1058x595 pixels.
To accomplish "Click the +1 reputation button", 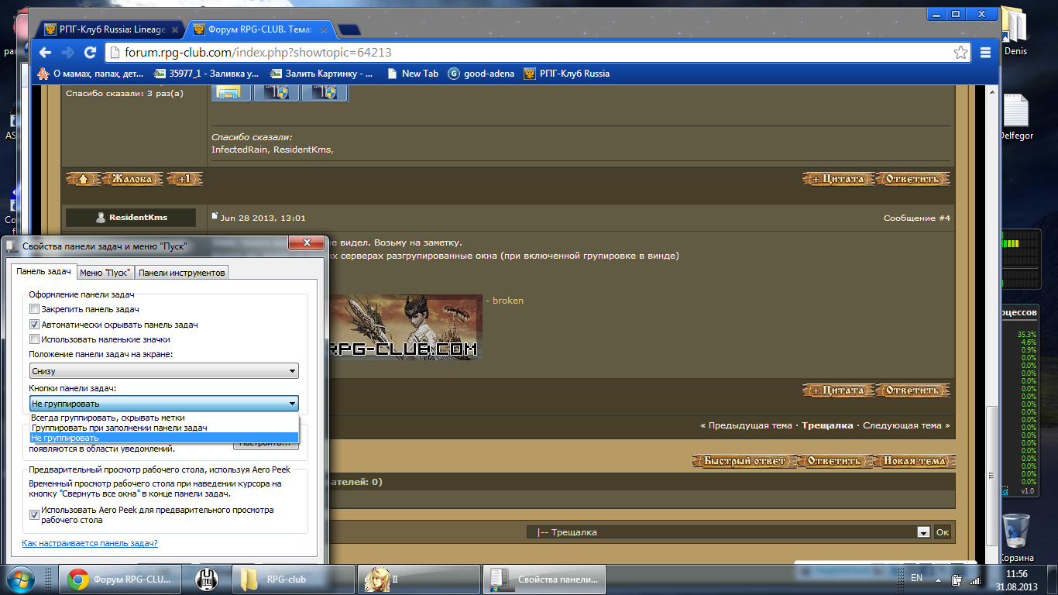I will 184,179.
